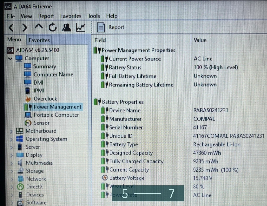Screen dimensions: 267x206
Task: Open the Tools menu
Action: pos(93,16)
